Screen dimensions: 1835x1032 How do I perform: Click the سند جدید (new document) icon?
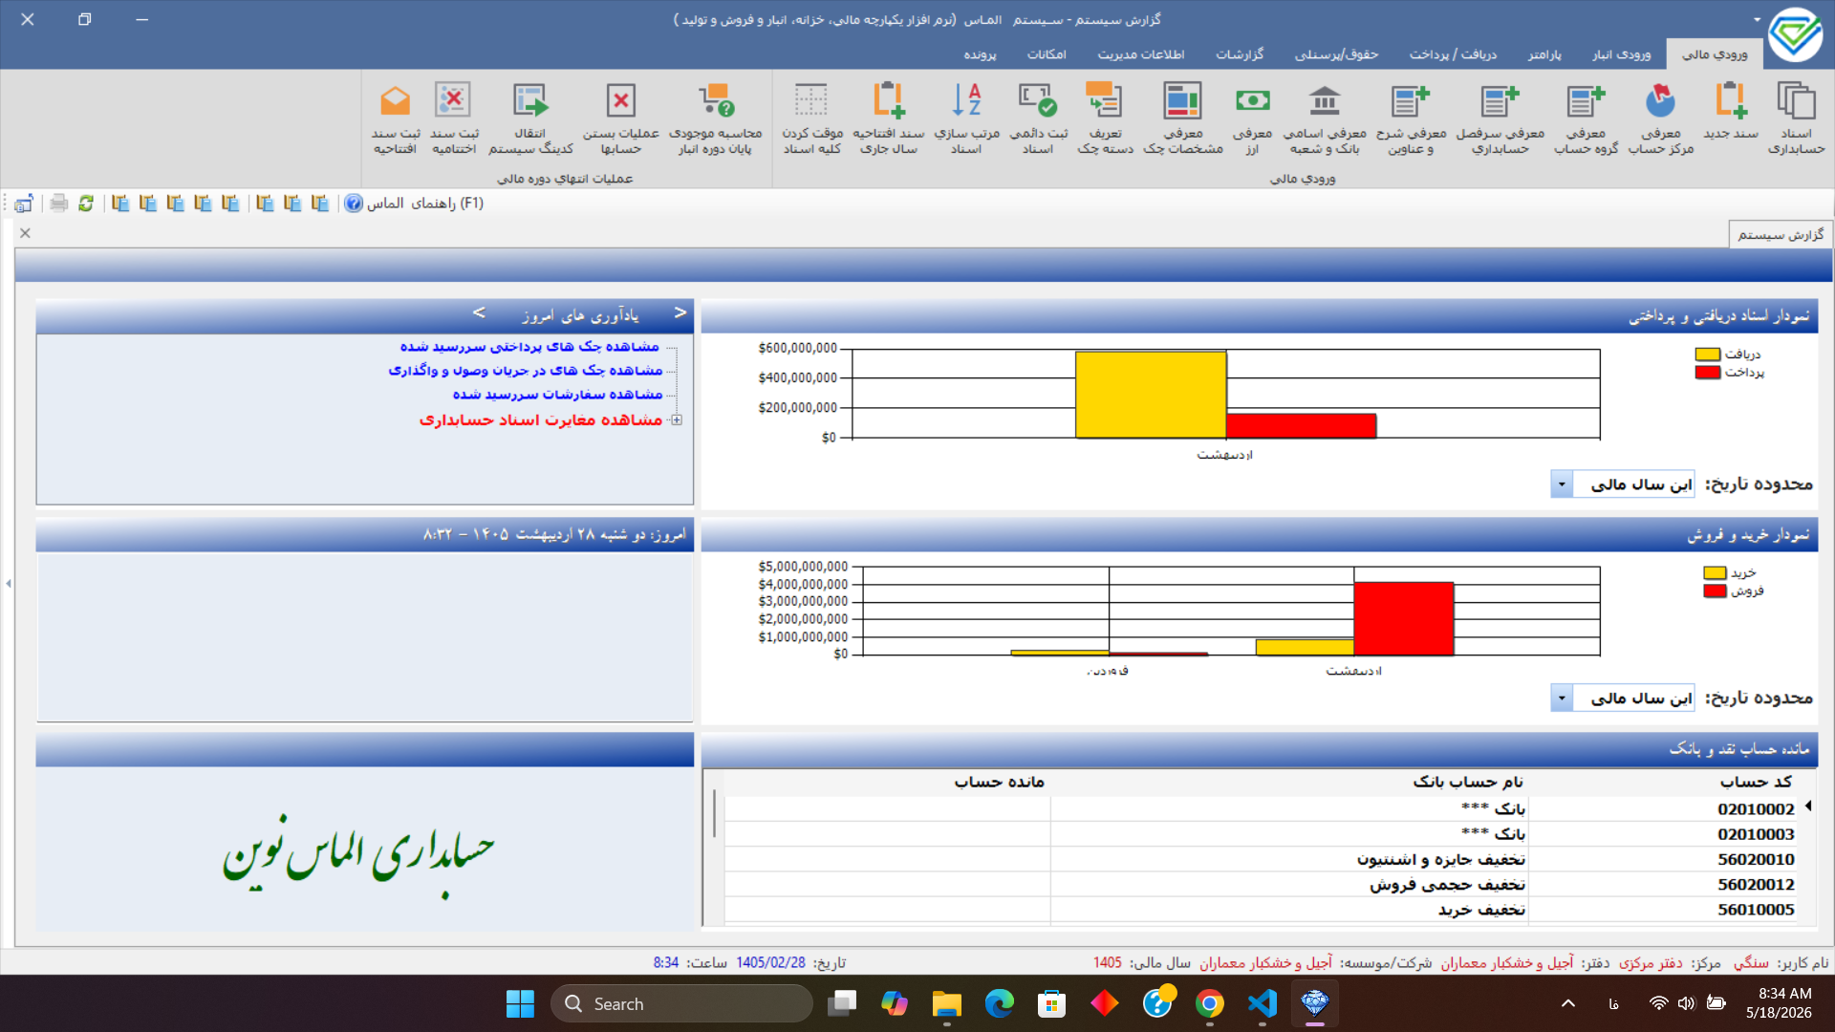tap(1730, 112)
